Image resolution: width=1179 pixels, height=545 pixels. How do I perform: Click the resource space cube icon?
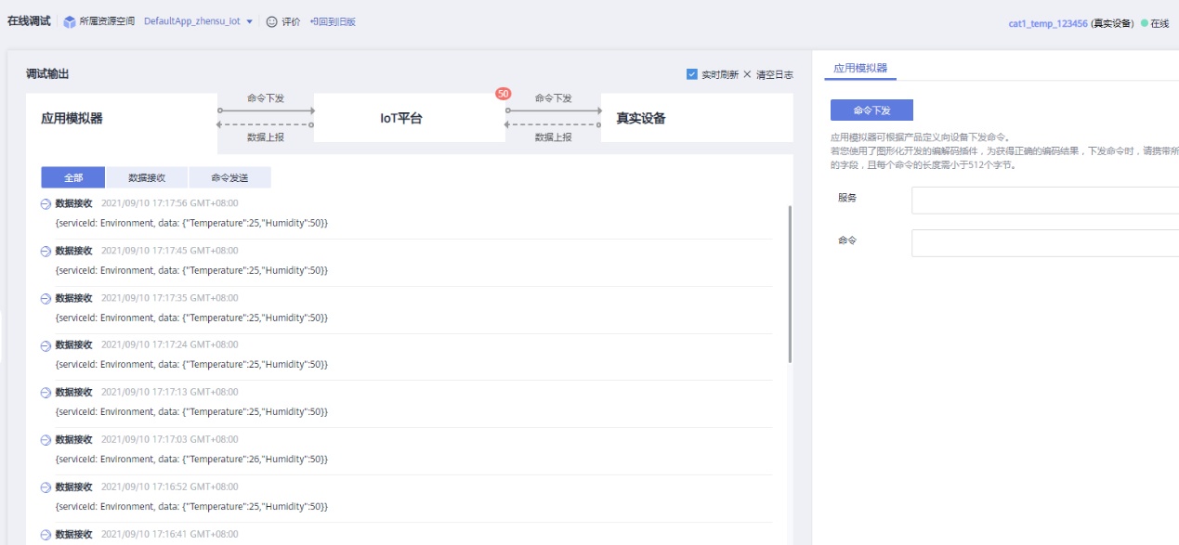(70, 22)
